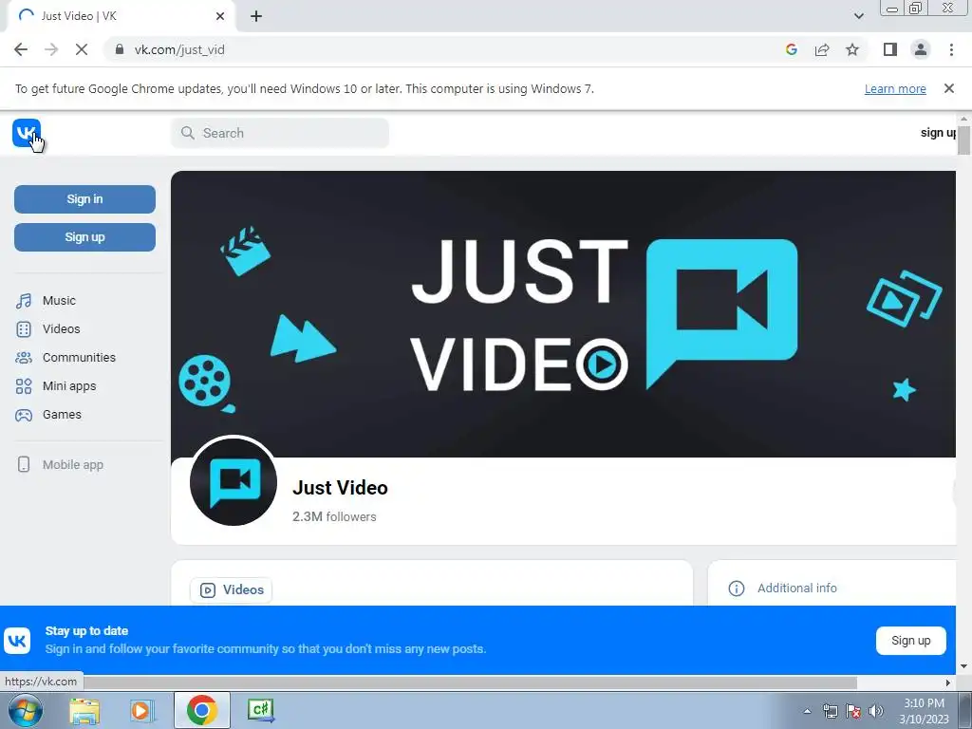Image resolution: width=972 pixels, height=729 pixels.
Task: Click the Communities people icon
Action: [24, 358]
